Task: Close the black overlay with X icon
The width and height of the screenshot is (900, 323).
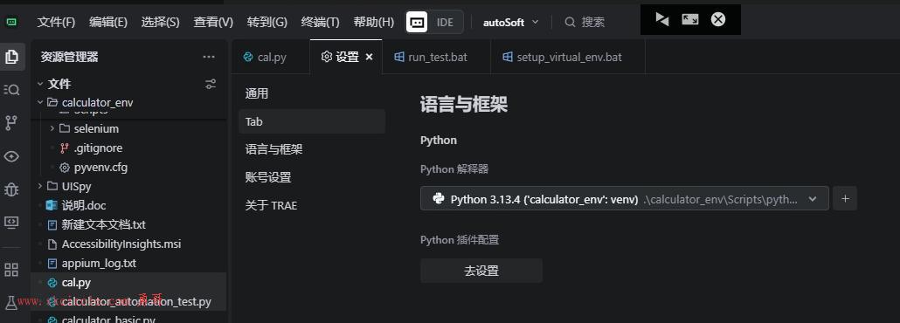Action: 718,19
